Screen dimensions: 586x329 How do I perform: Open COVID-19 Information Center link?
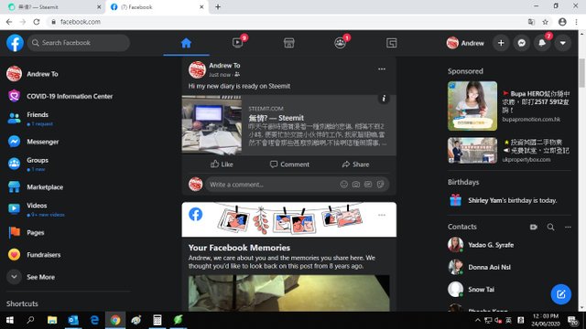point(69,96)
